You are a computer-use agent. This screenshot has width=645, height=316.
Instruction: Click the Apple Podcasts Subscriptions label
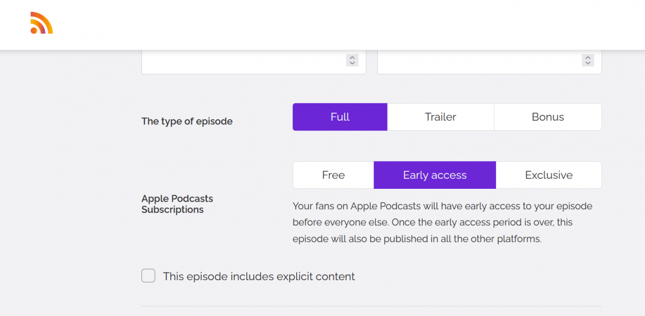pyautogui.click(x=177, y=204)
